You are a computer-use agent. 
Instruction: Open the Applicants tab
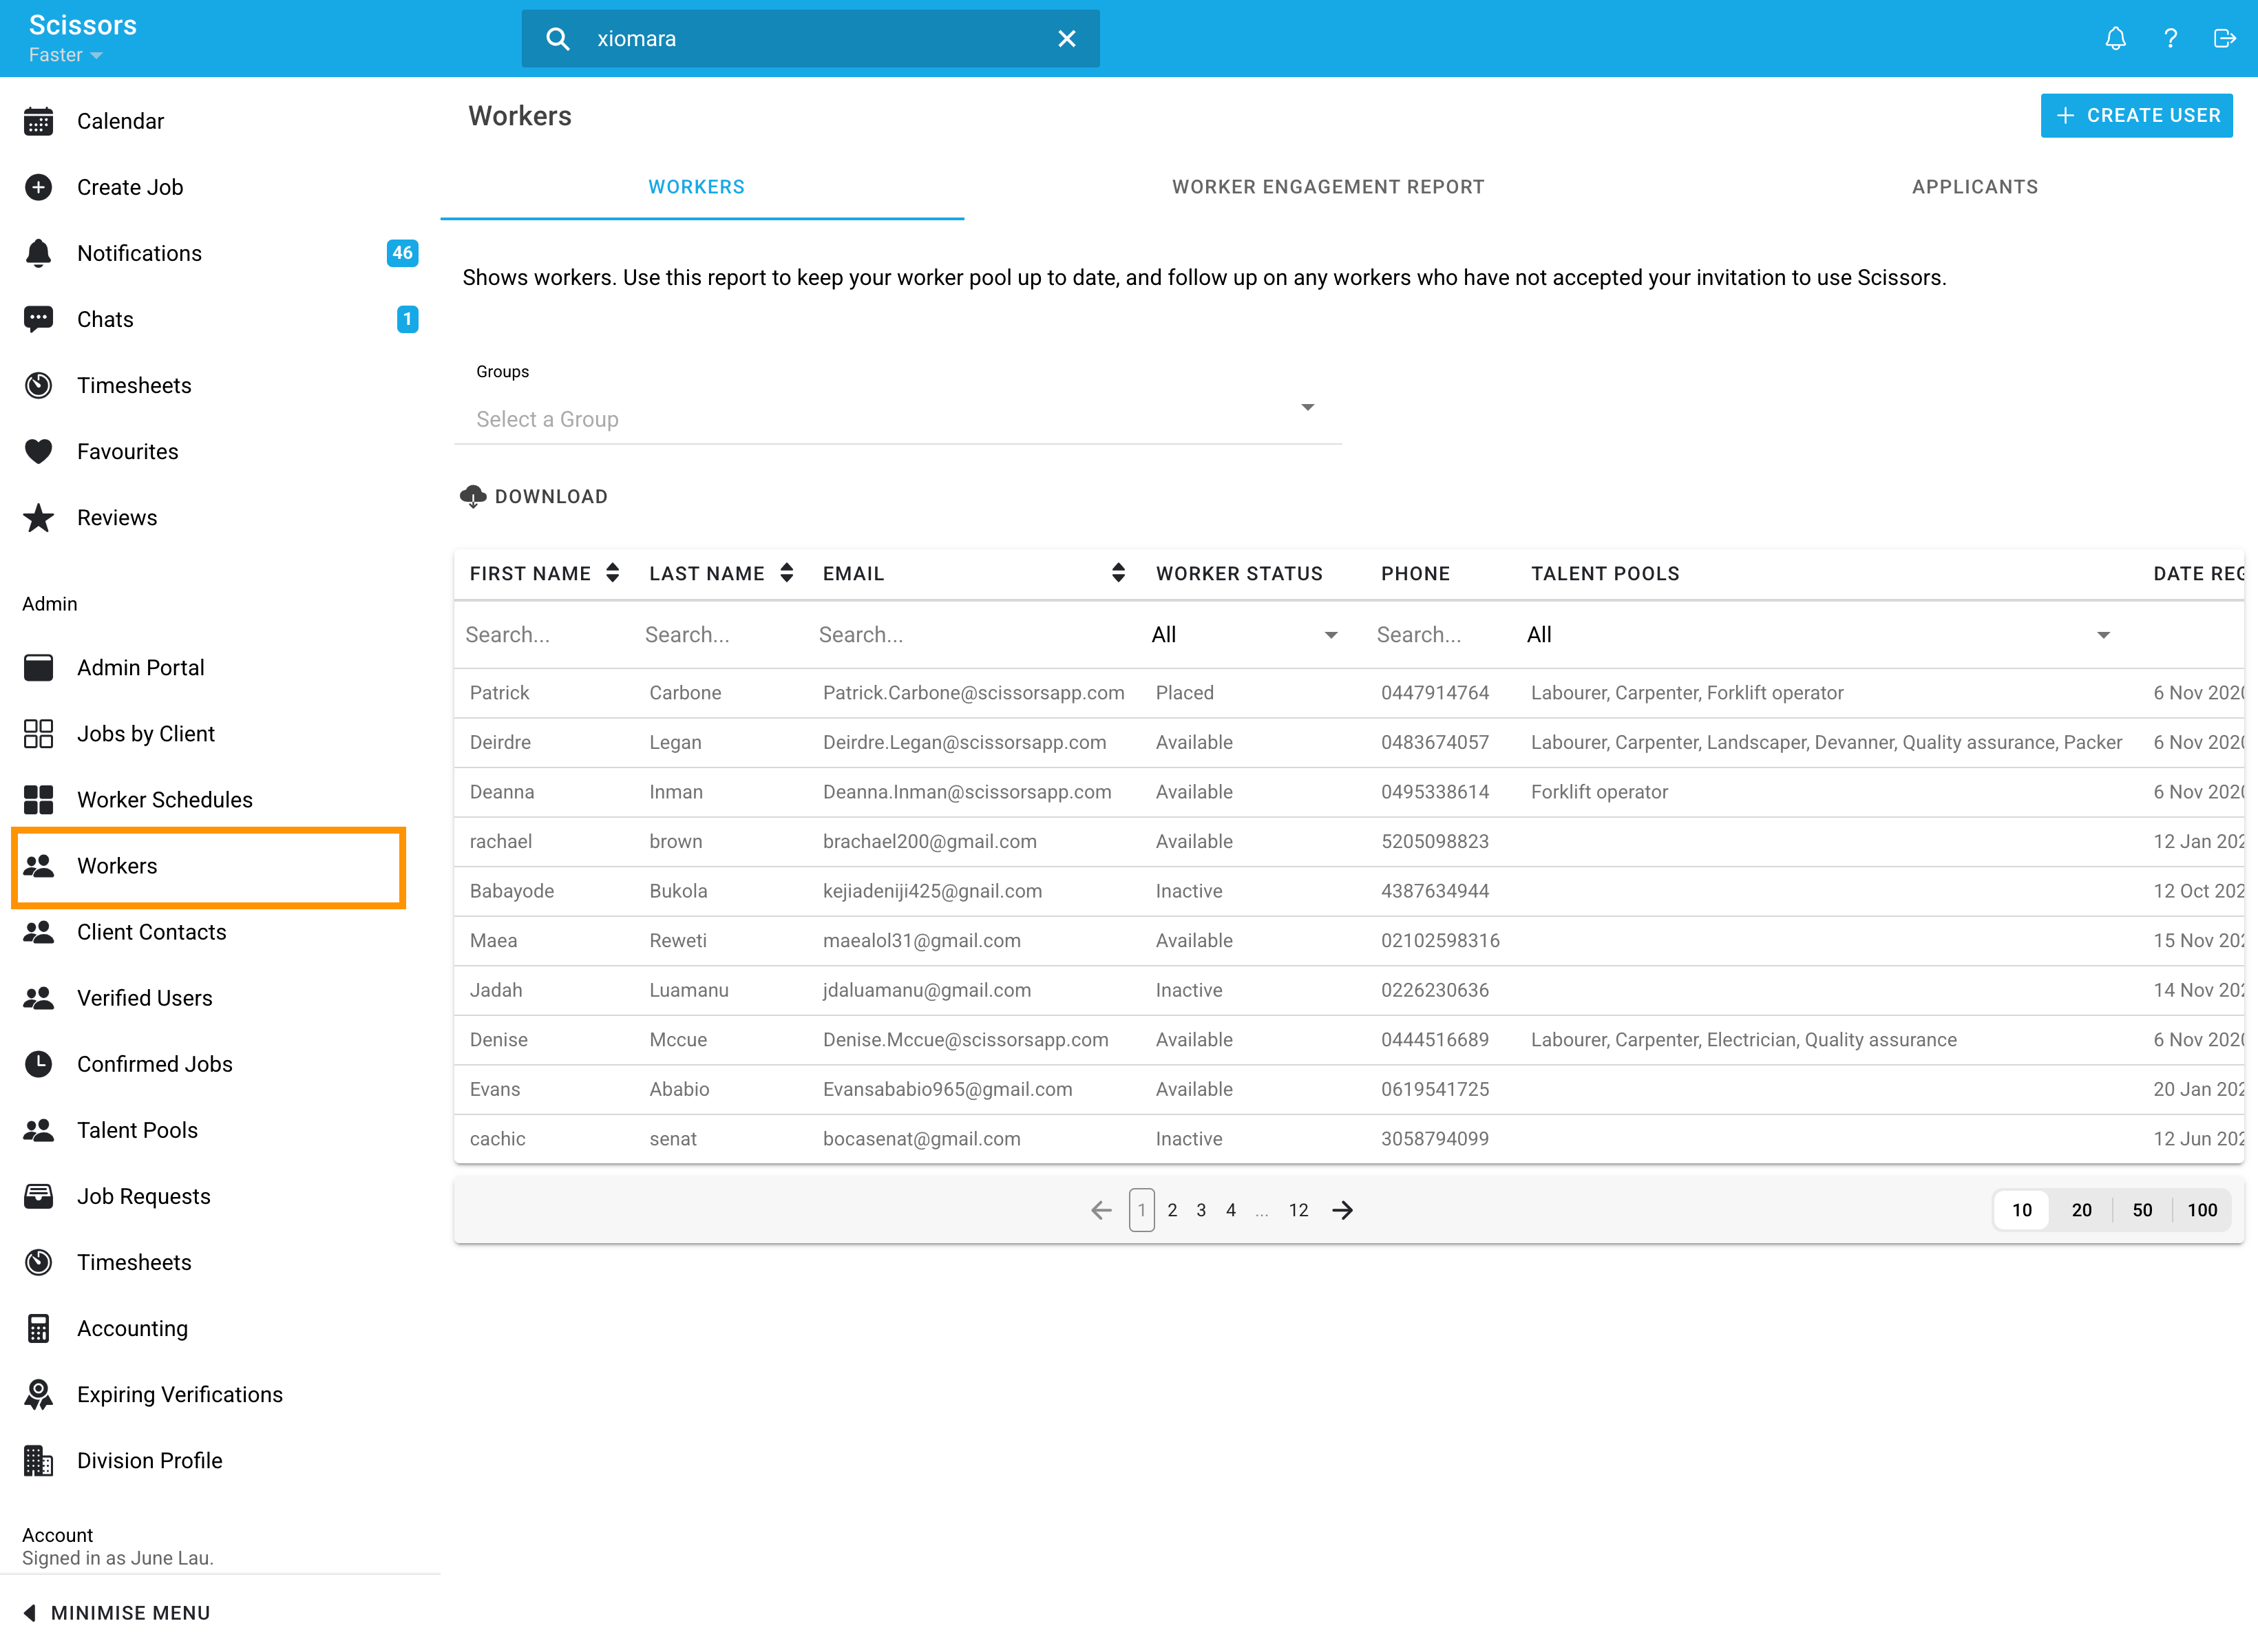1975,187
